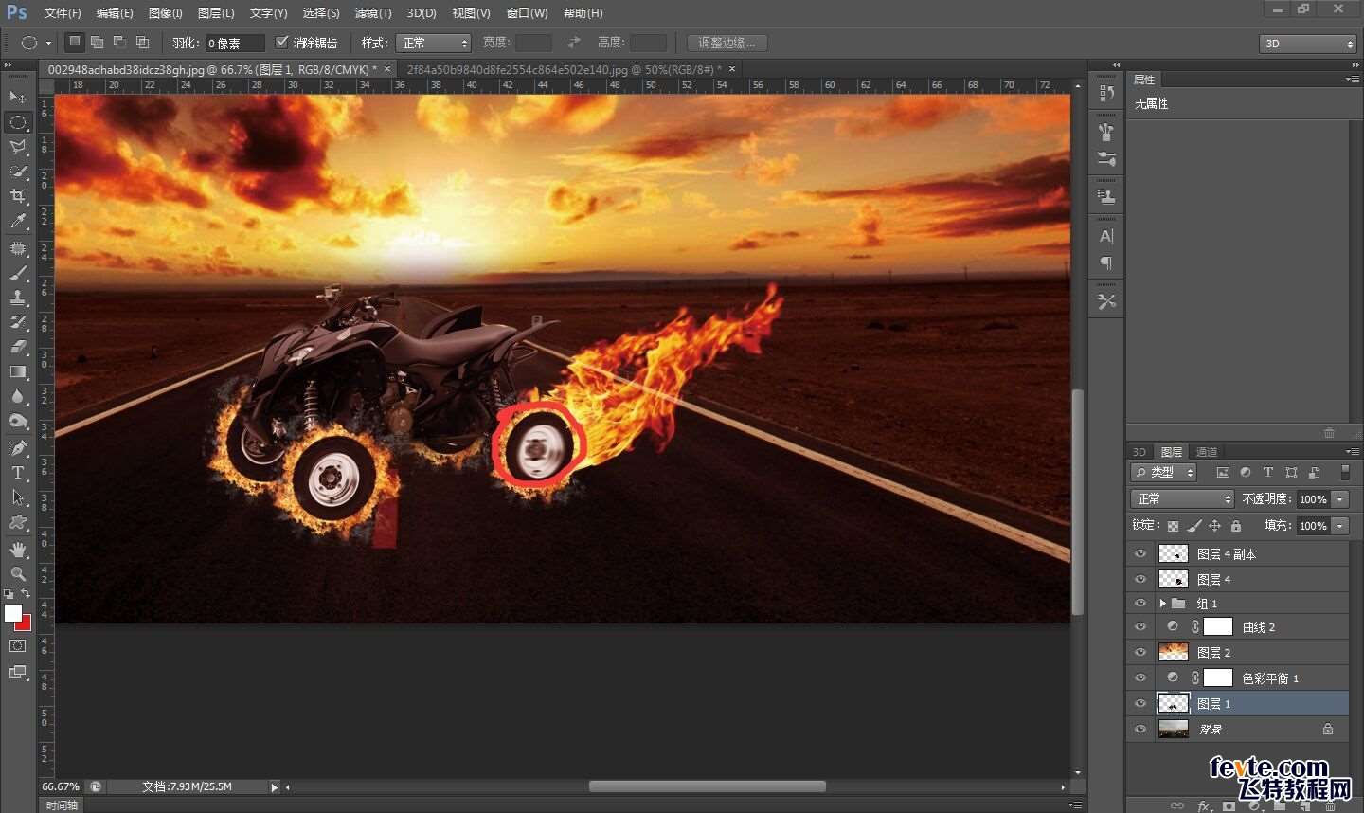Switch to the 2f84a50b9840d8fe document tab
1364x813 pixels.
565,69
